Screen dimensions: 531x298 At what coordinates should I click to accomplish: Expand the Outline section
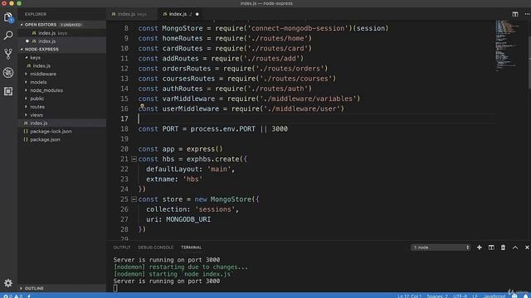tap(22, 288)
